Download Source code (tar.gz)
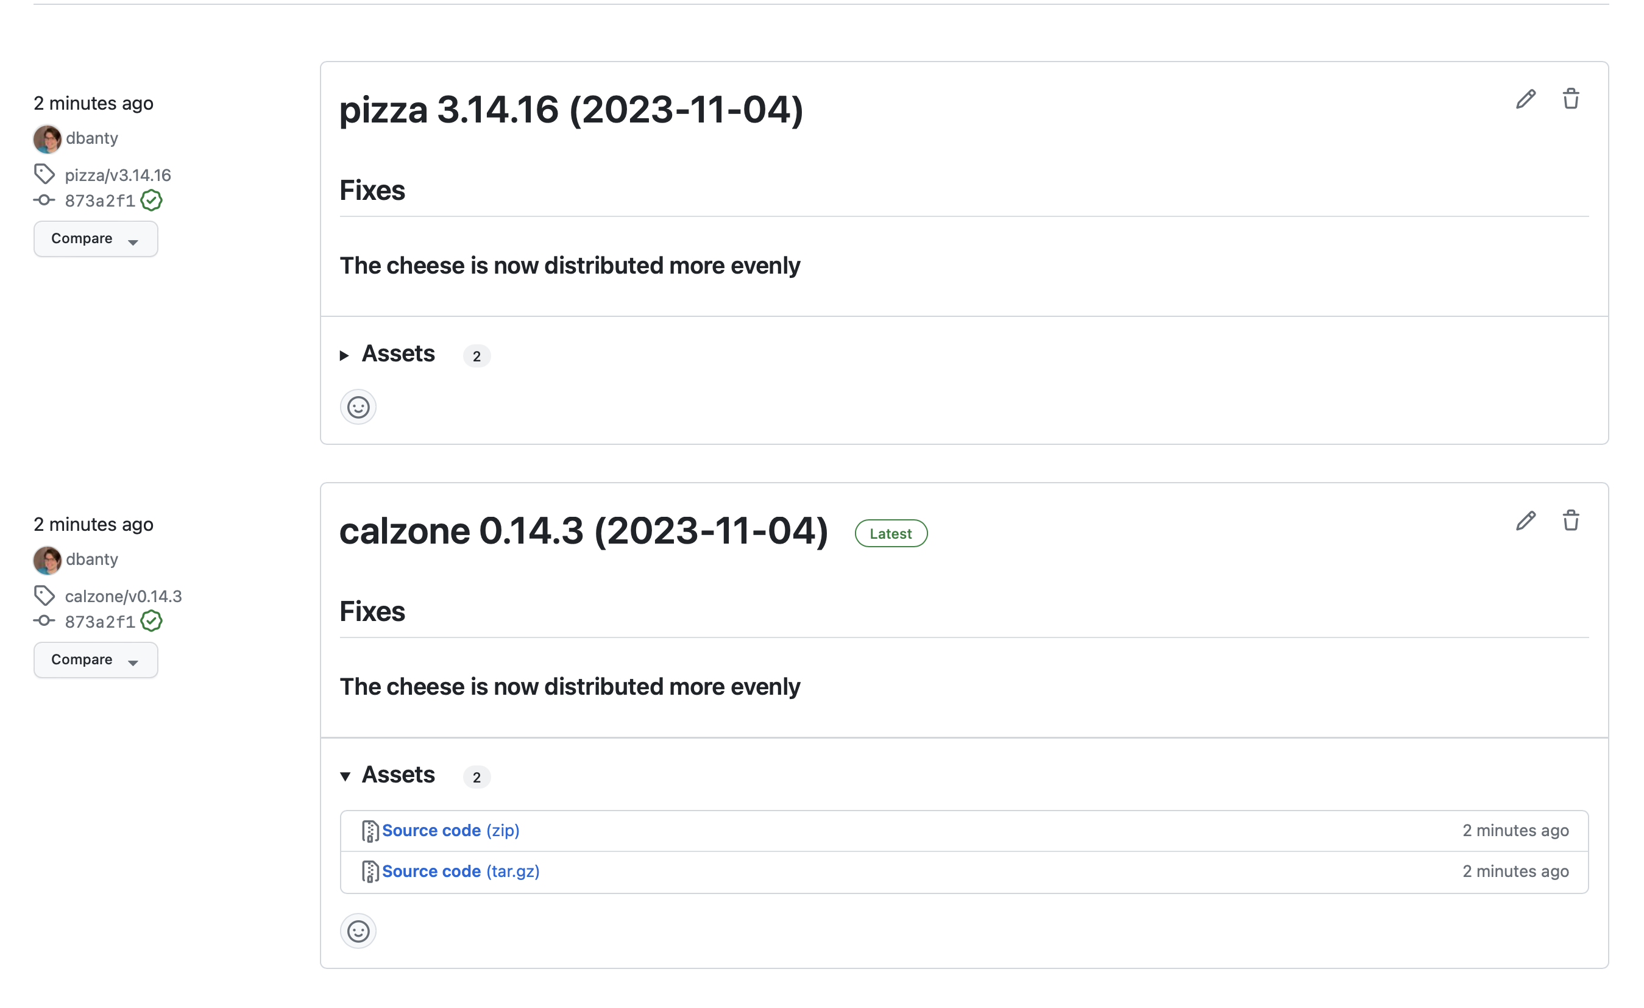 coord(461,871)
